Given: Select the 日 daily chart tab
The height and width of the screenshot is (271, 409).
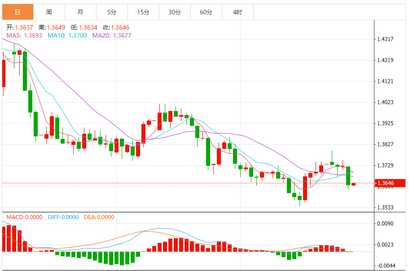Looking at the screenshot, I should tap(18, 12).
